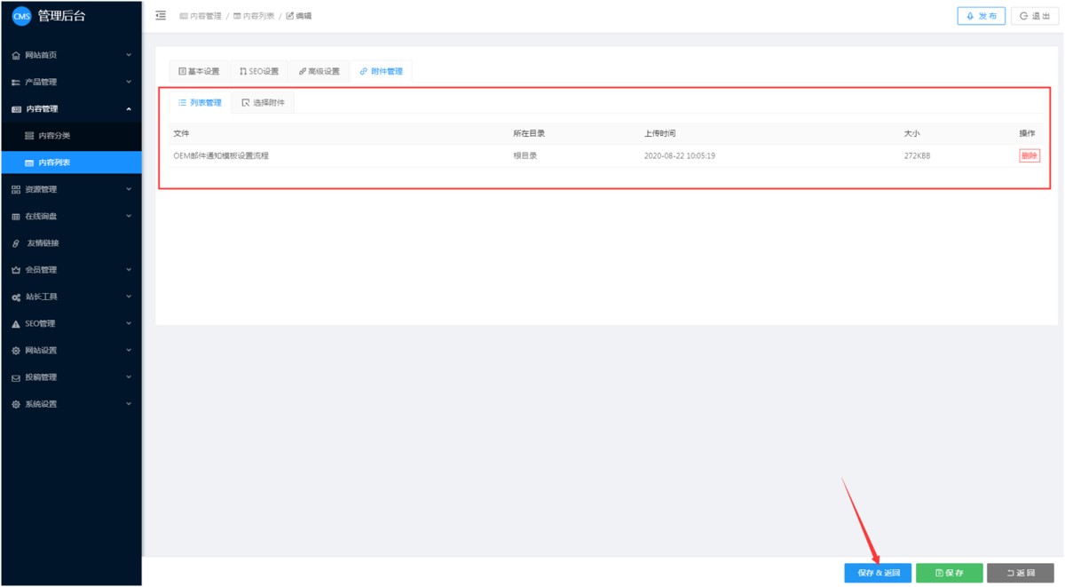Click the 系统设置 gear icon

click(16, 404)
